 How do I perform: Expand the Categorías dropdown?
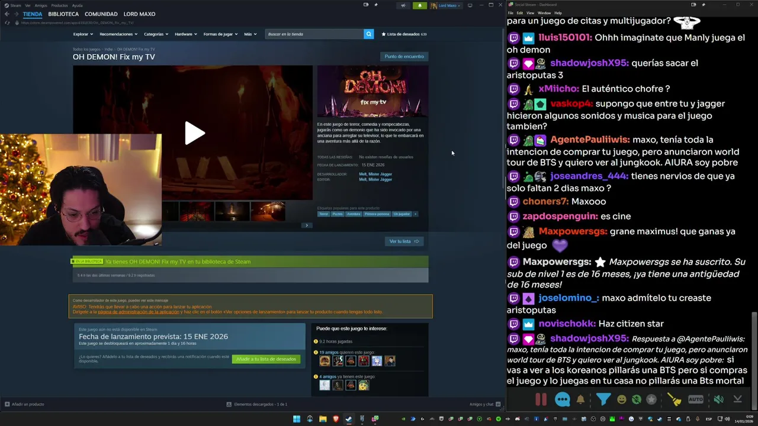coord(156,34)
